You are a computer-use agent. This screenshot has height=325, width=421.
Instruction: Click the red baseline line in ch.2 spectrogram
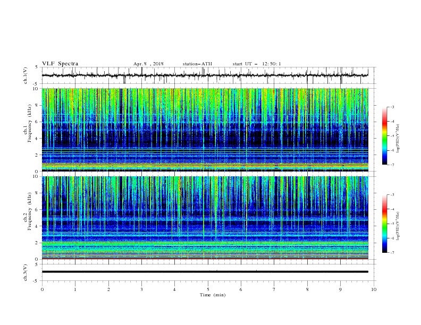tap(205, 259)
